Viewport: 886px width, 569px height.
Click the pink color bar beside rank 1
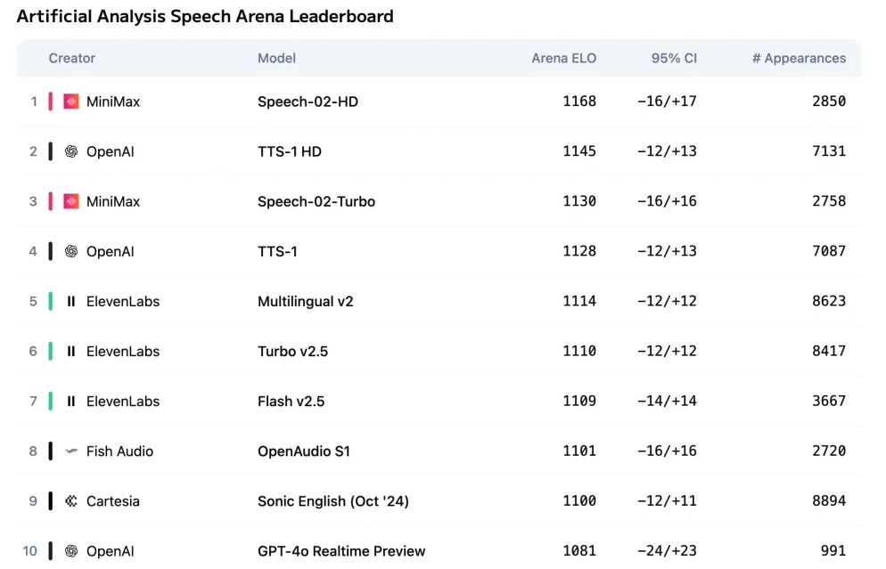51,102
